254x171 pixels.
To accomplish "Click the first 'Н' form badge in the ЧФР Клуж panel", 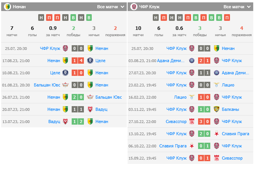I will 156,17.
